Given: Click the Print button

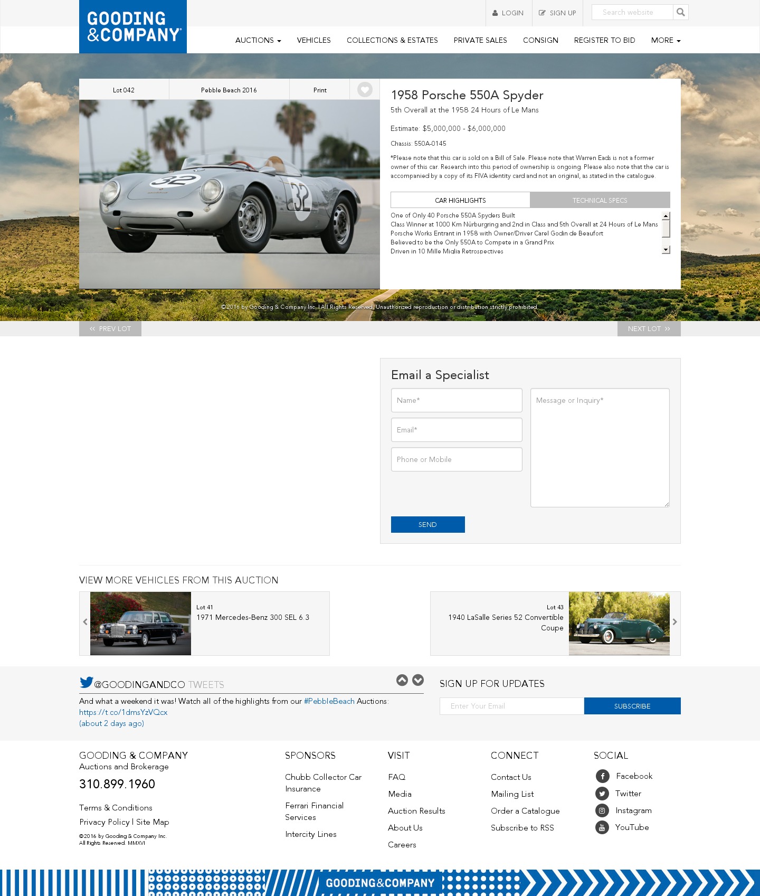Looking at the screenshot, I should 320,90.
